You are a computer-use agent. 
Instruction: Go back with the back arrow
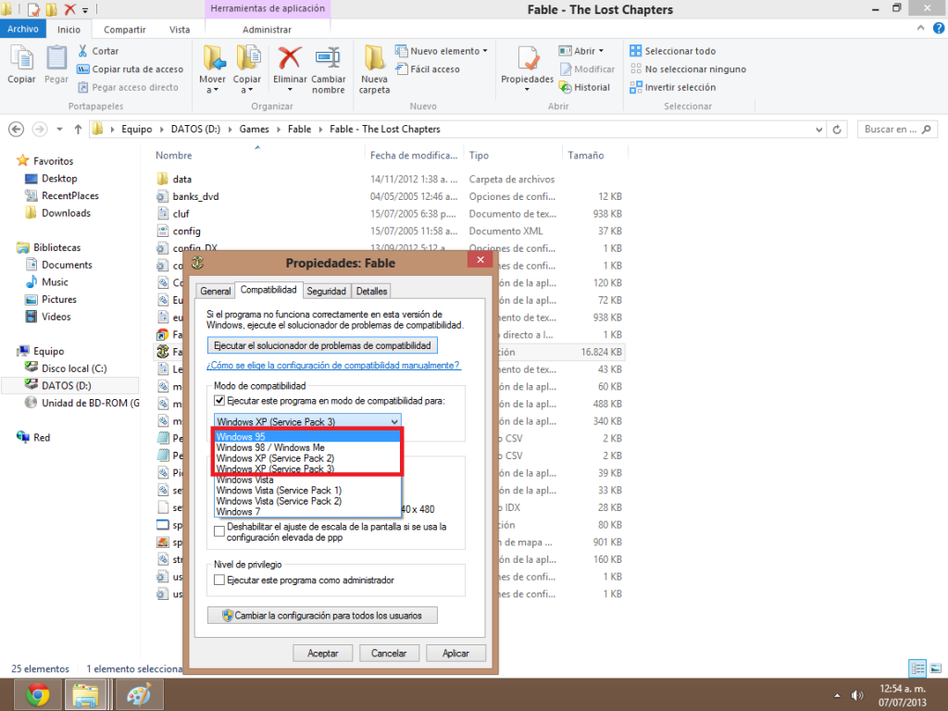[x=17, y=129]
